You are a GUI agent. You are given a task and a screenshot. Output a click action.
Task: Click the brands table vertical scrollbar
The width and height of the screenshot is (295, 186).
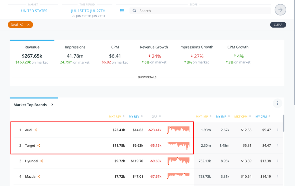[283, 123]
